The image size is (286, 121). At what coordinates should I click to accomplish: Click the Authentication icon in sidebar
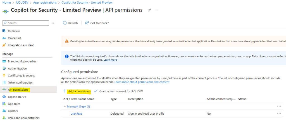pyautogui.click(x=4, y=68)
